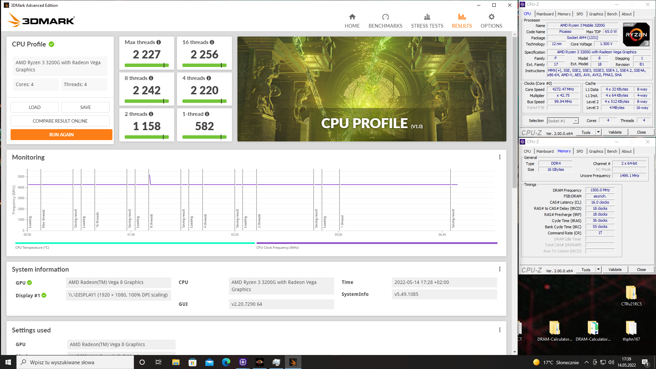Click Validate in upper CPU-Z window
Screen dimensions: 656x369
[x=615, y=132]
